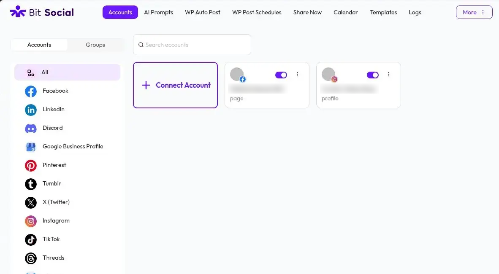Screen dimensions: 499x274
Task: Filter by Google Business Profile label
Action: 73,147
